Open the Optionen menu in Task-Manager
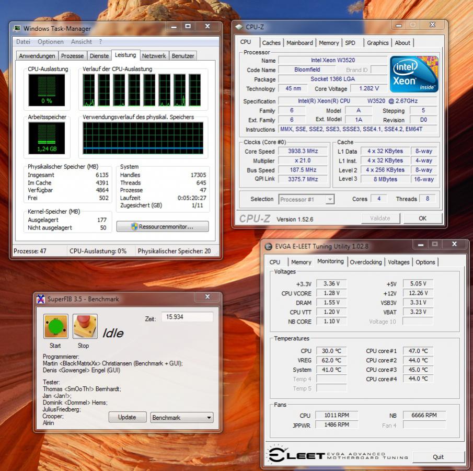This screenshot has height=471, width=473. pos(51,42)
